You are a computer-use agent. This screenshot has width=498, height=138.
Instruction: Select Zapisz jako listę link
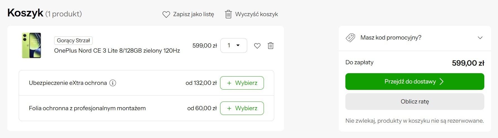coord(194,14)
